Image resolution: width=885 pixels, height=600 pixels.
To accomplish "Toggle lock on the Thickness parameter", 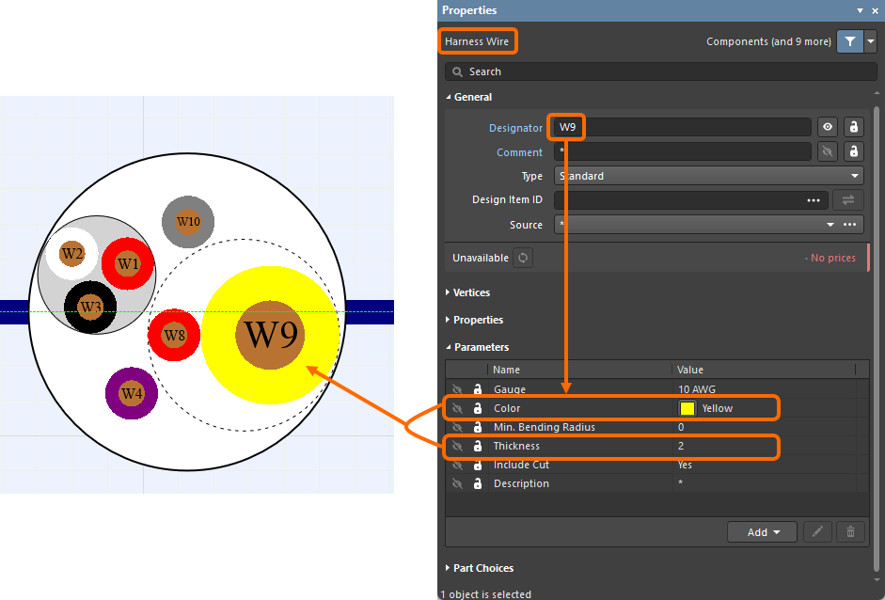I will pyautogui.click(x=478, y=446).
